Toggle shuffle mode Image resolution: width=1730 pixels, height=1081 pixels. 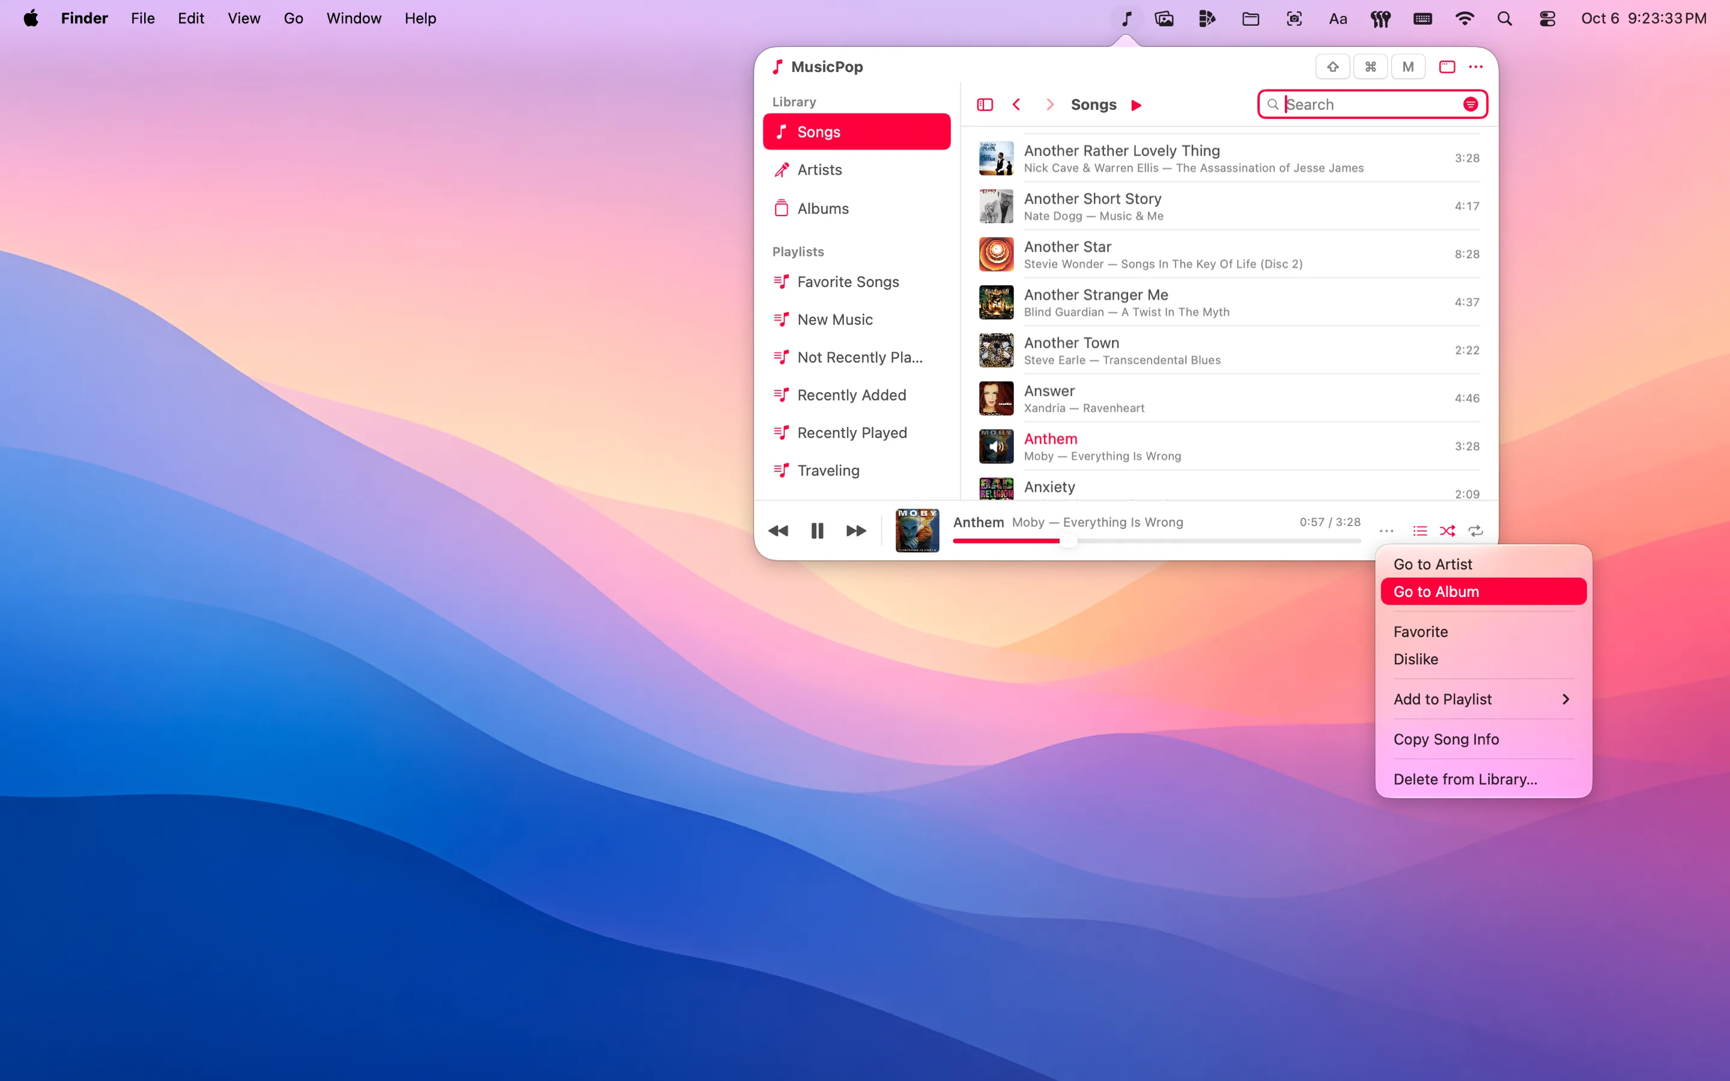click(x=1448, y=530)
